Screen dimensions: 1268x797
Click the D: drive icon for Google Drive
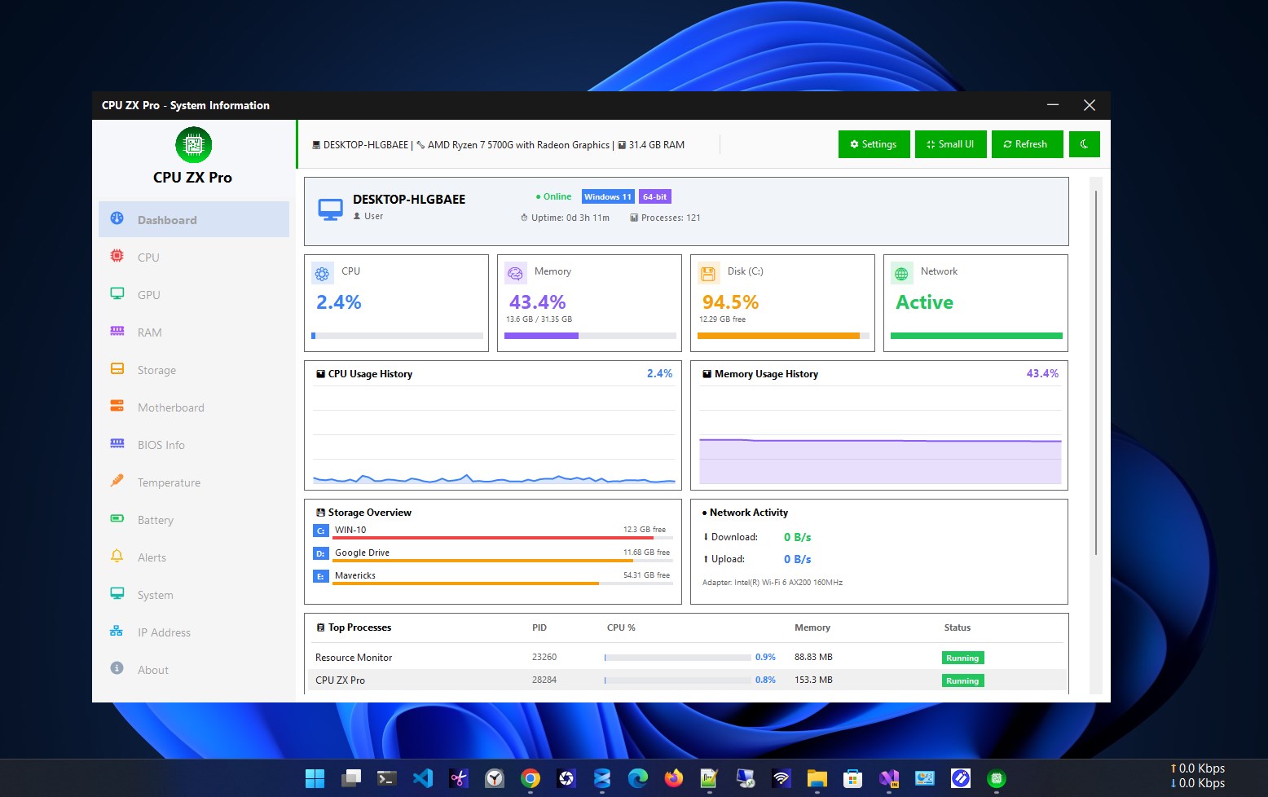[320, 553]
